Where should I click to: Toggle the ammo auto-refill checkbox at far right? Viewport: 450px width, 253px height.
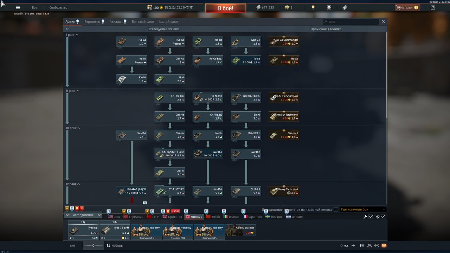click(x=383, y=217)
